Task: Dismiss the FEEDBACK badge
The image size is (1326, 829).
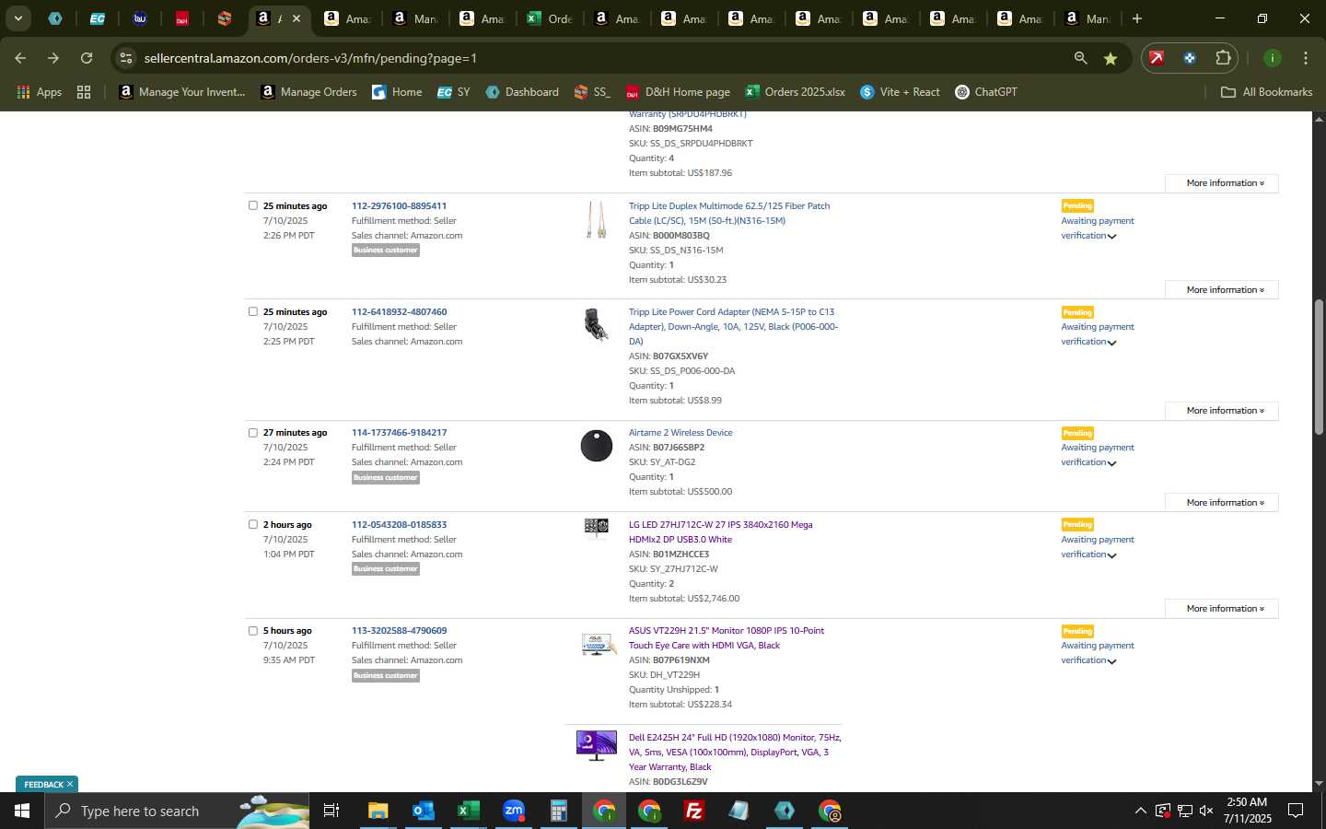Action: pos(69,784)
